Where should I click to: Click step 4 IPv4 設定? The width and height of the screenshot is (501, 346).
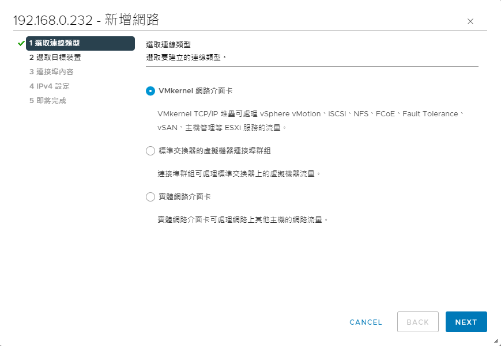click(50, 86)
